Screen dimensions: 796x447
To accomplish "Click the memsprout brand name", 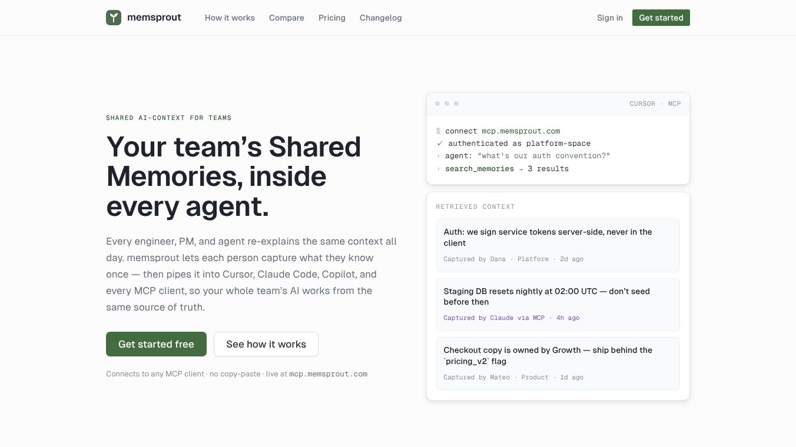I will click(x=154, y=18).
